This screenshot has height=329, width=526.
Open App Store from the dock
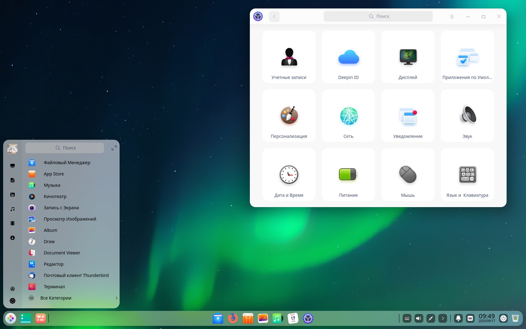(x=248, y=318)
